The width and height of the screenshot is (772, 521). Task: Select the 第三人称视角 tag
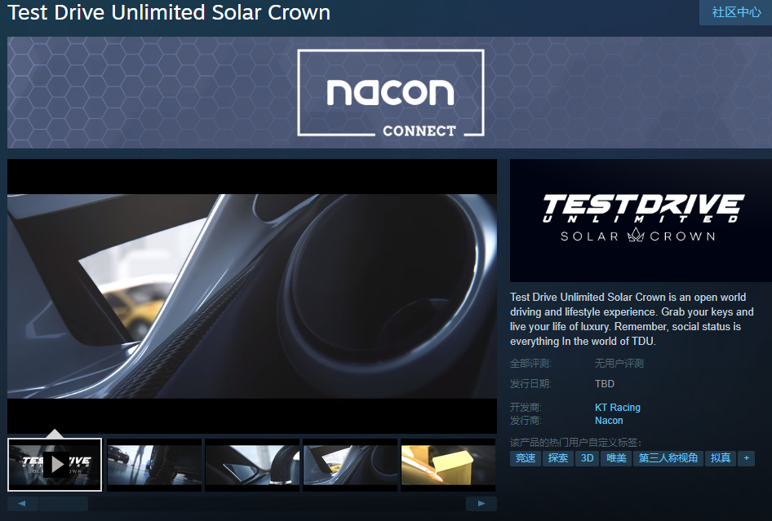(668, 458)
